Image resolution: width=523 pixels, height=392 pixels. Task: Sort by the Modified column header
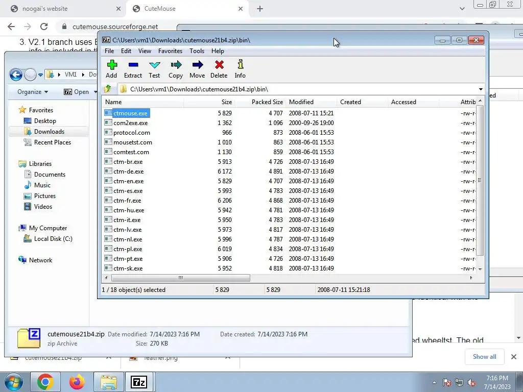point(311,102)
